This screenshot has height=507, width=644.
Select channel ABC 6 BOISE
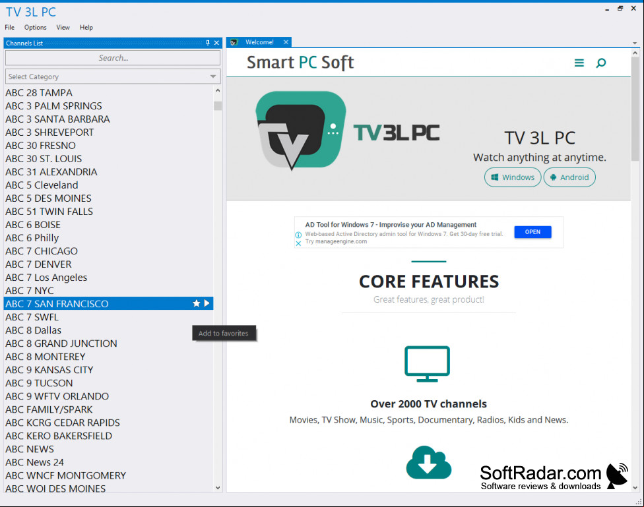click(108, 225)
